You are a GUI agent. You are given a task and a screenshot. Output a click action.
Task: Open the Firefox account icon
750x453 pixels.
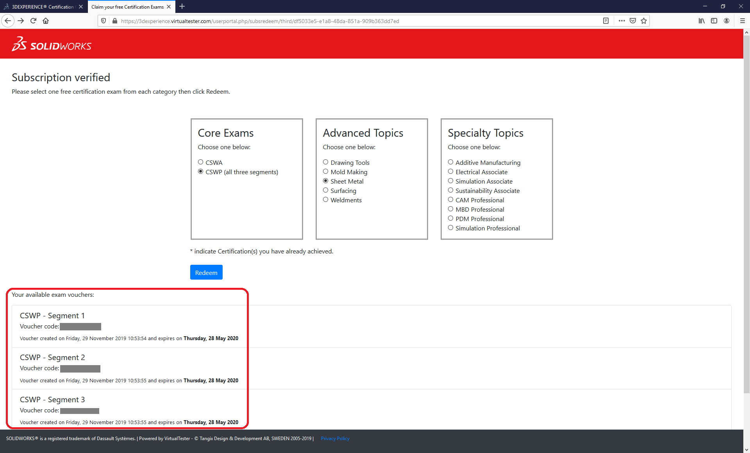(727, 21)
